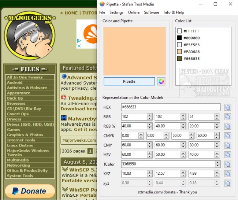Screen dimensions: 238x200
Task: Copy the RGB % values to clipboard
Action: pyautogui.click(x=227, y=126)
